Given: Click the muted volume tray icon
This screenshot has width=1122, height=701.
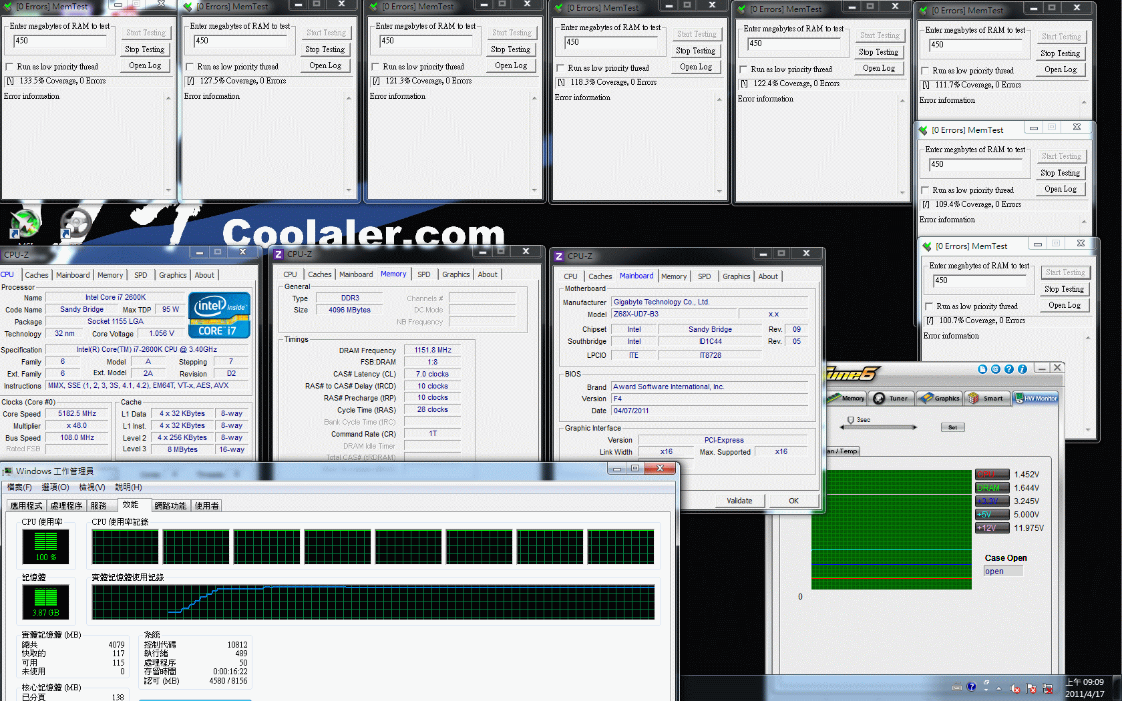Looking at the screenshot, I should pyautogui.click(x=1015, y=688).
